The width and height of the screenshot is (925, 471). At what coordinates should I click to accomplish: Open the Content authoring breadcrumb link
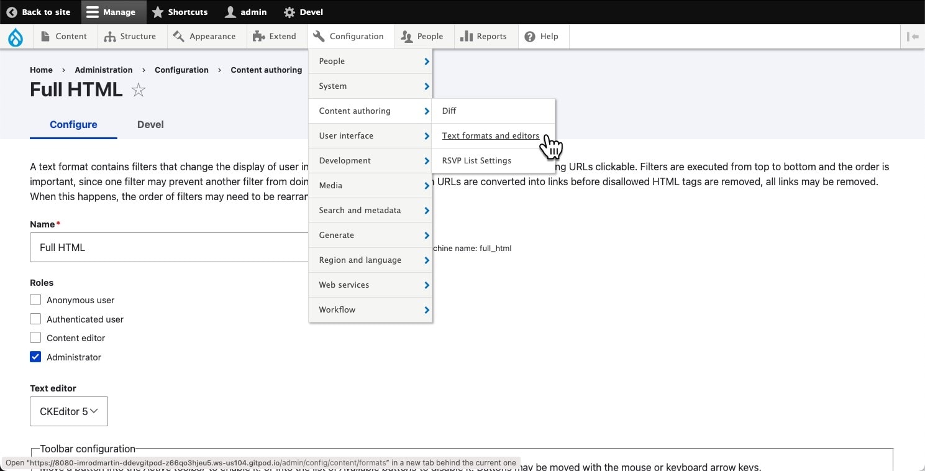(267, 70)
